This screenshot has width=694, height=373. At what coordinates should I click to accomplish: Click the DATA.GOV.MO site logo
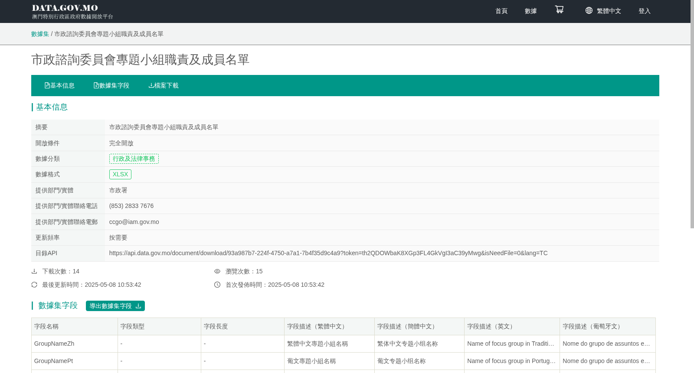tap(72, 11)
